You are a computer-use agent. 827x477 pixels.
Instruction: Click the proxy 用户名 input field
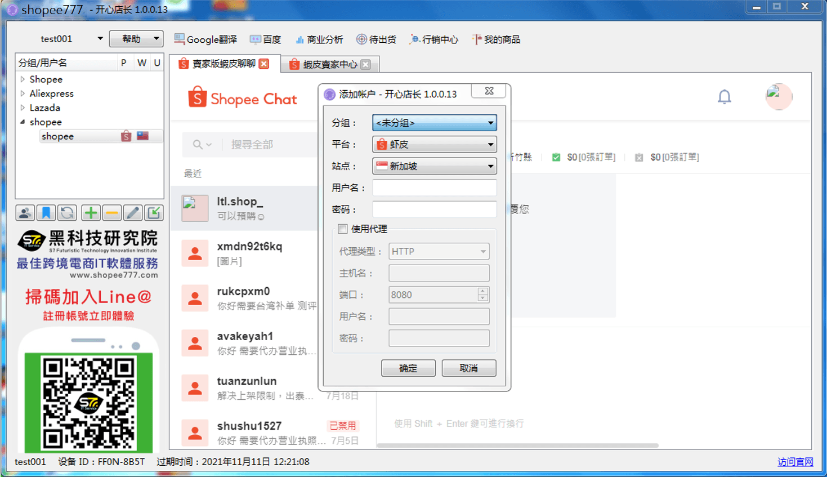coord(439,316)
